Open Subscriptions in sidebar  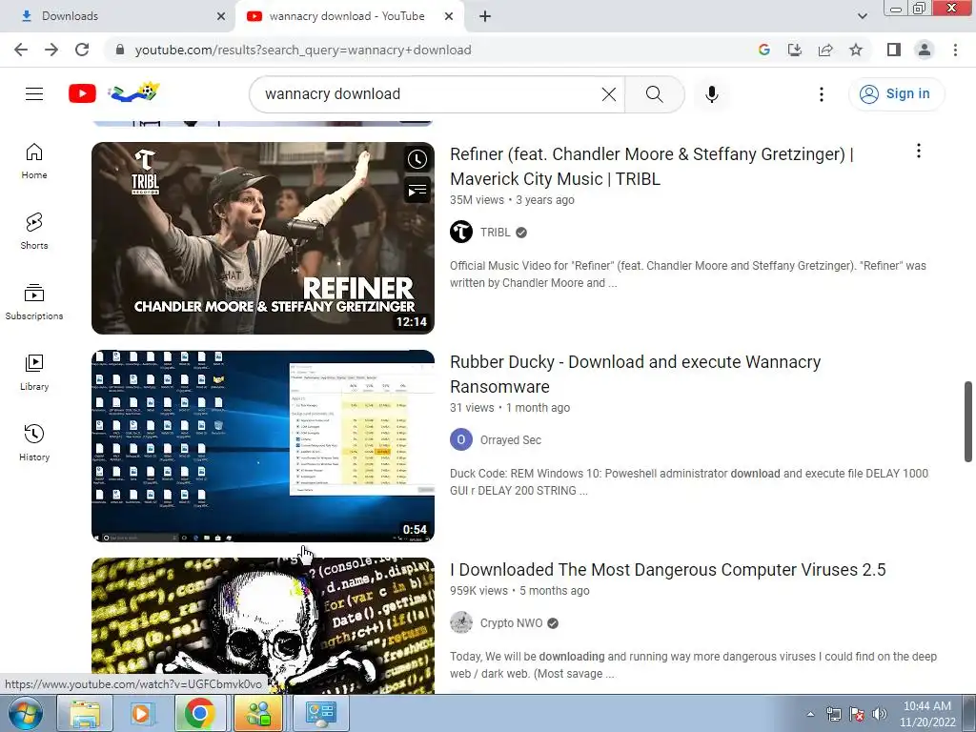(34, 302)
